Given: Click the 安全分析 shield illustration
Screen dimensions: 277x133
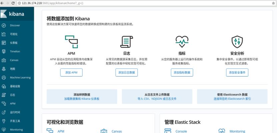Looking at the screenshot, I should click(237, 42).
